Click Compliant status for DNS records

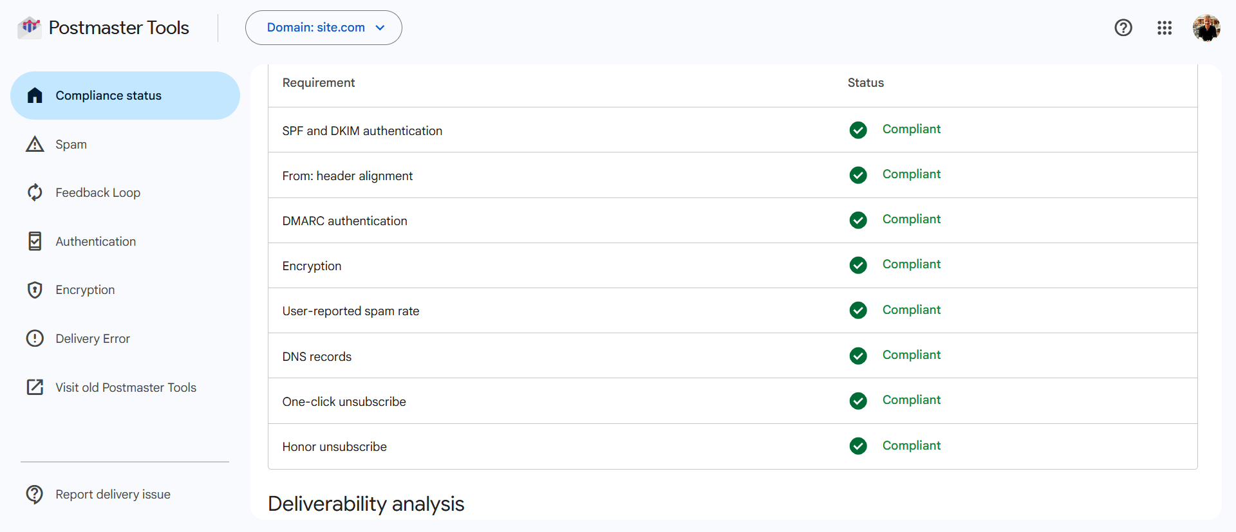click(x=912, y=355)
